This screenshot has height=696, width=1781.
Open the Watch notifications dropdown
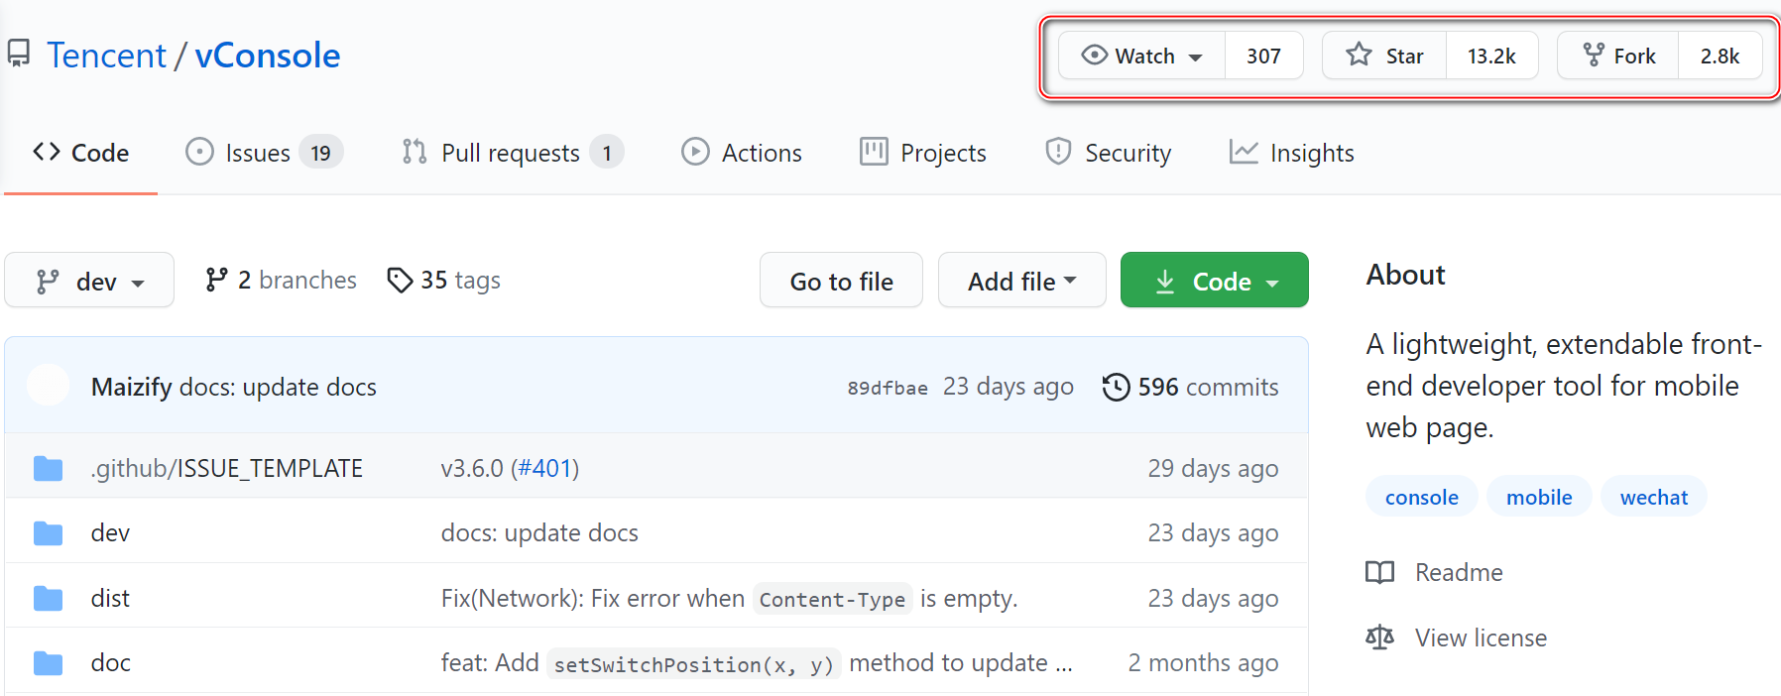coord(1142,56)
